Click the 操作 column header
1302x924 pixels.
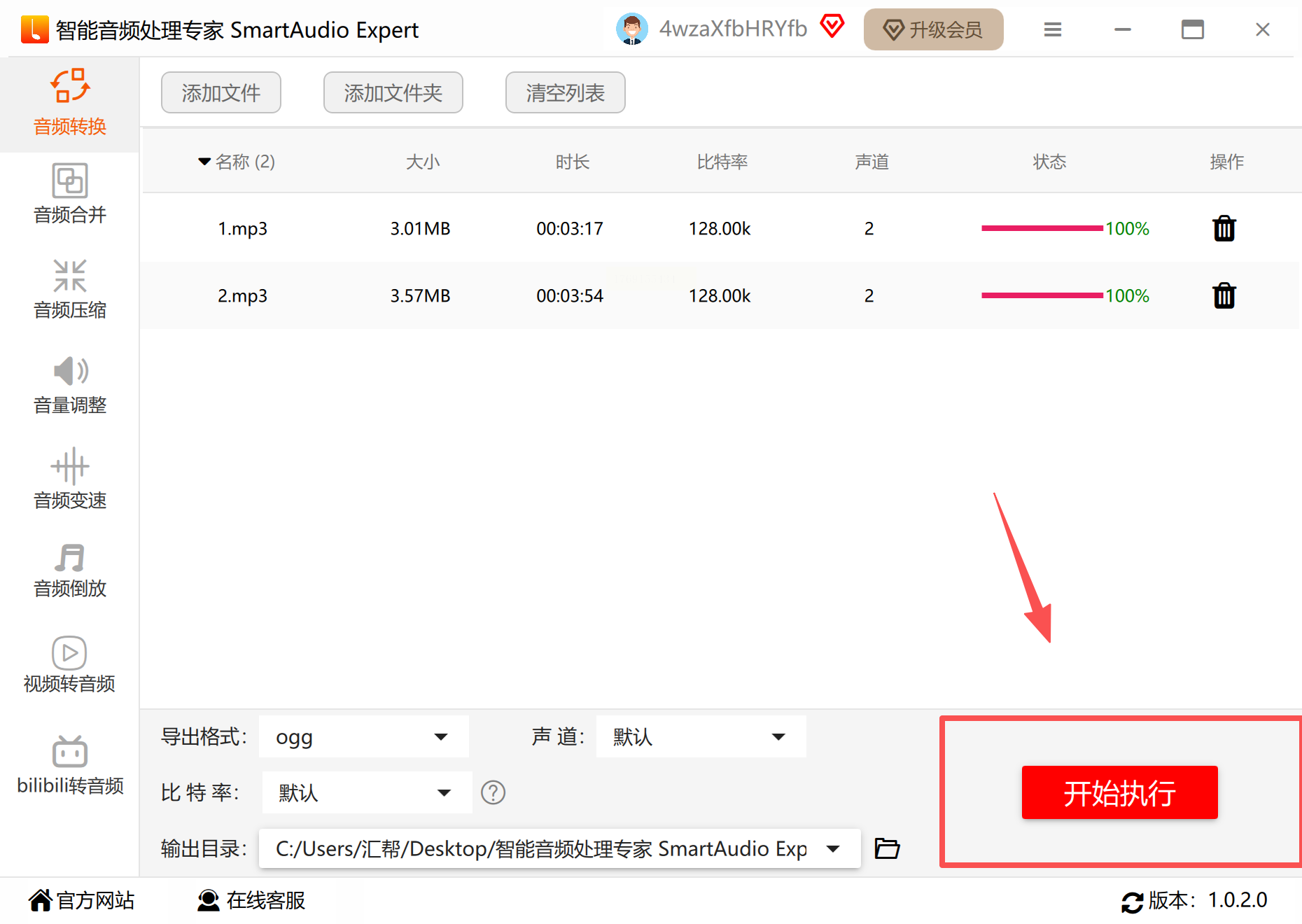coord(1227,162)
